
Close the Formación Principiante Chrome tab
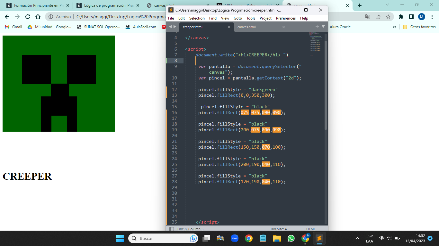point(68,5)
